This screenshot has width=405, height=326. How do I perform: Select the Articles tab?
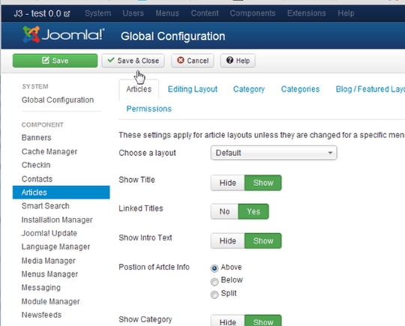(x=139, y=89)
